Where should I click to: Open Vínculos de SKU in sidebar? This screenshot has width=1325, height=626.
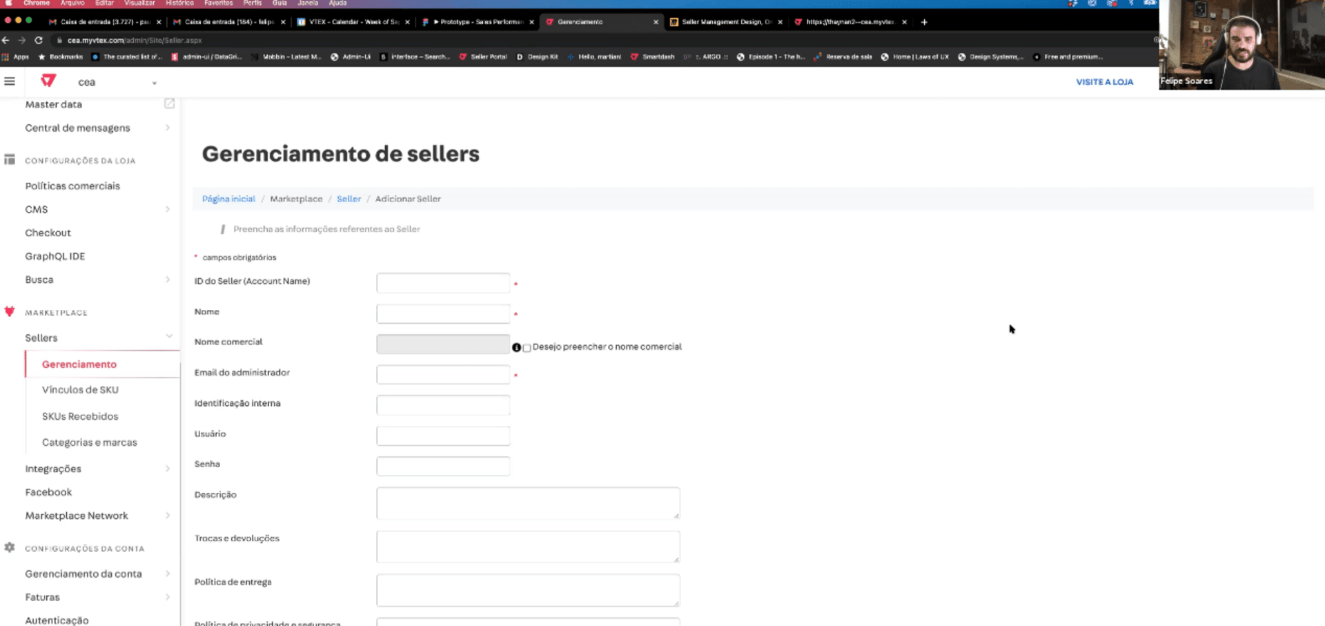[x=80, y=390]
